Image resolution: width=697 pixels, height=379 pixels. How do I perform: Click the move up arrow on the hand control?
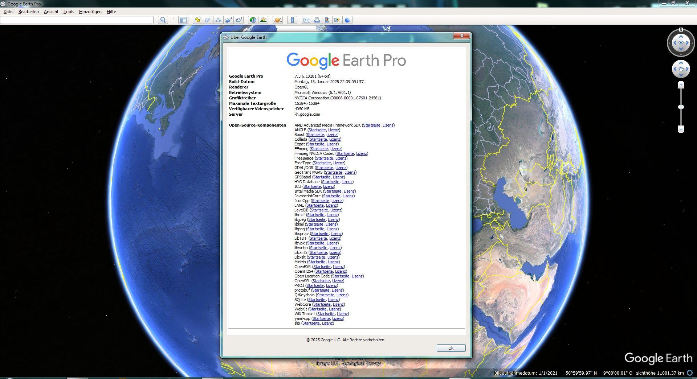tap(681, 63)
